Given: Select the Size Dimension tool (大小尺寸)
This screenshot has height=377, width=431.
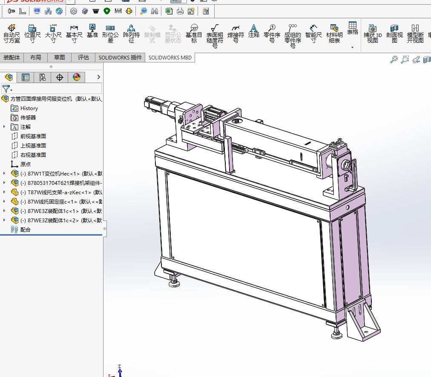Looking at the screenshot, I should (x=53, y=34).
